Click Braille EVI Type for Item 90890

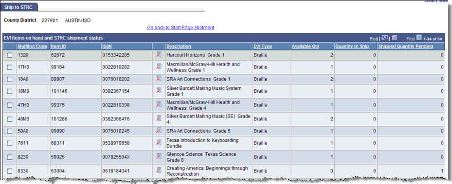(x=260, y=131)
